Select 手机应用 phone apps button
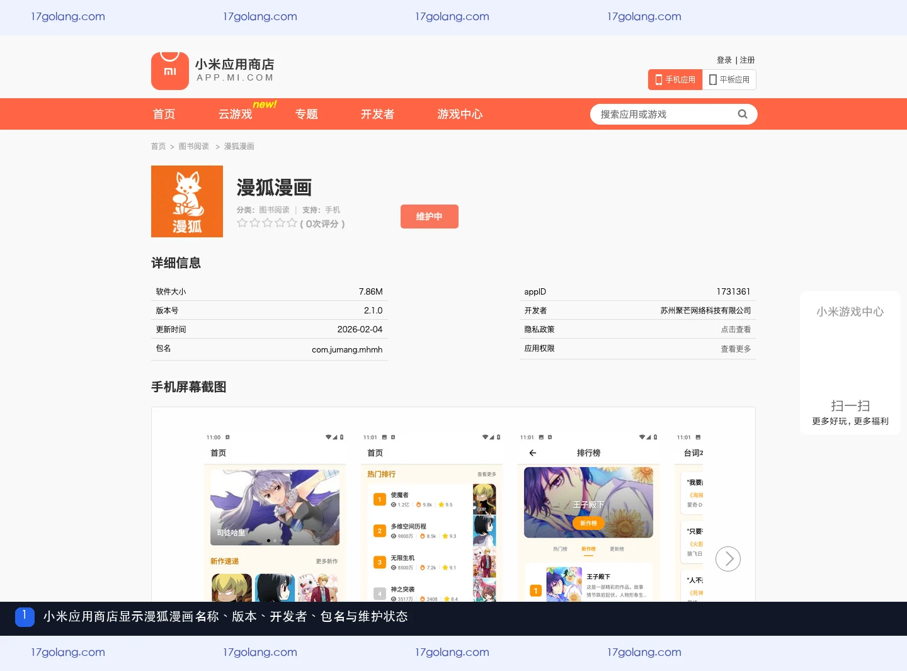Viewport: 907px width, 671px height. (675, 79)
